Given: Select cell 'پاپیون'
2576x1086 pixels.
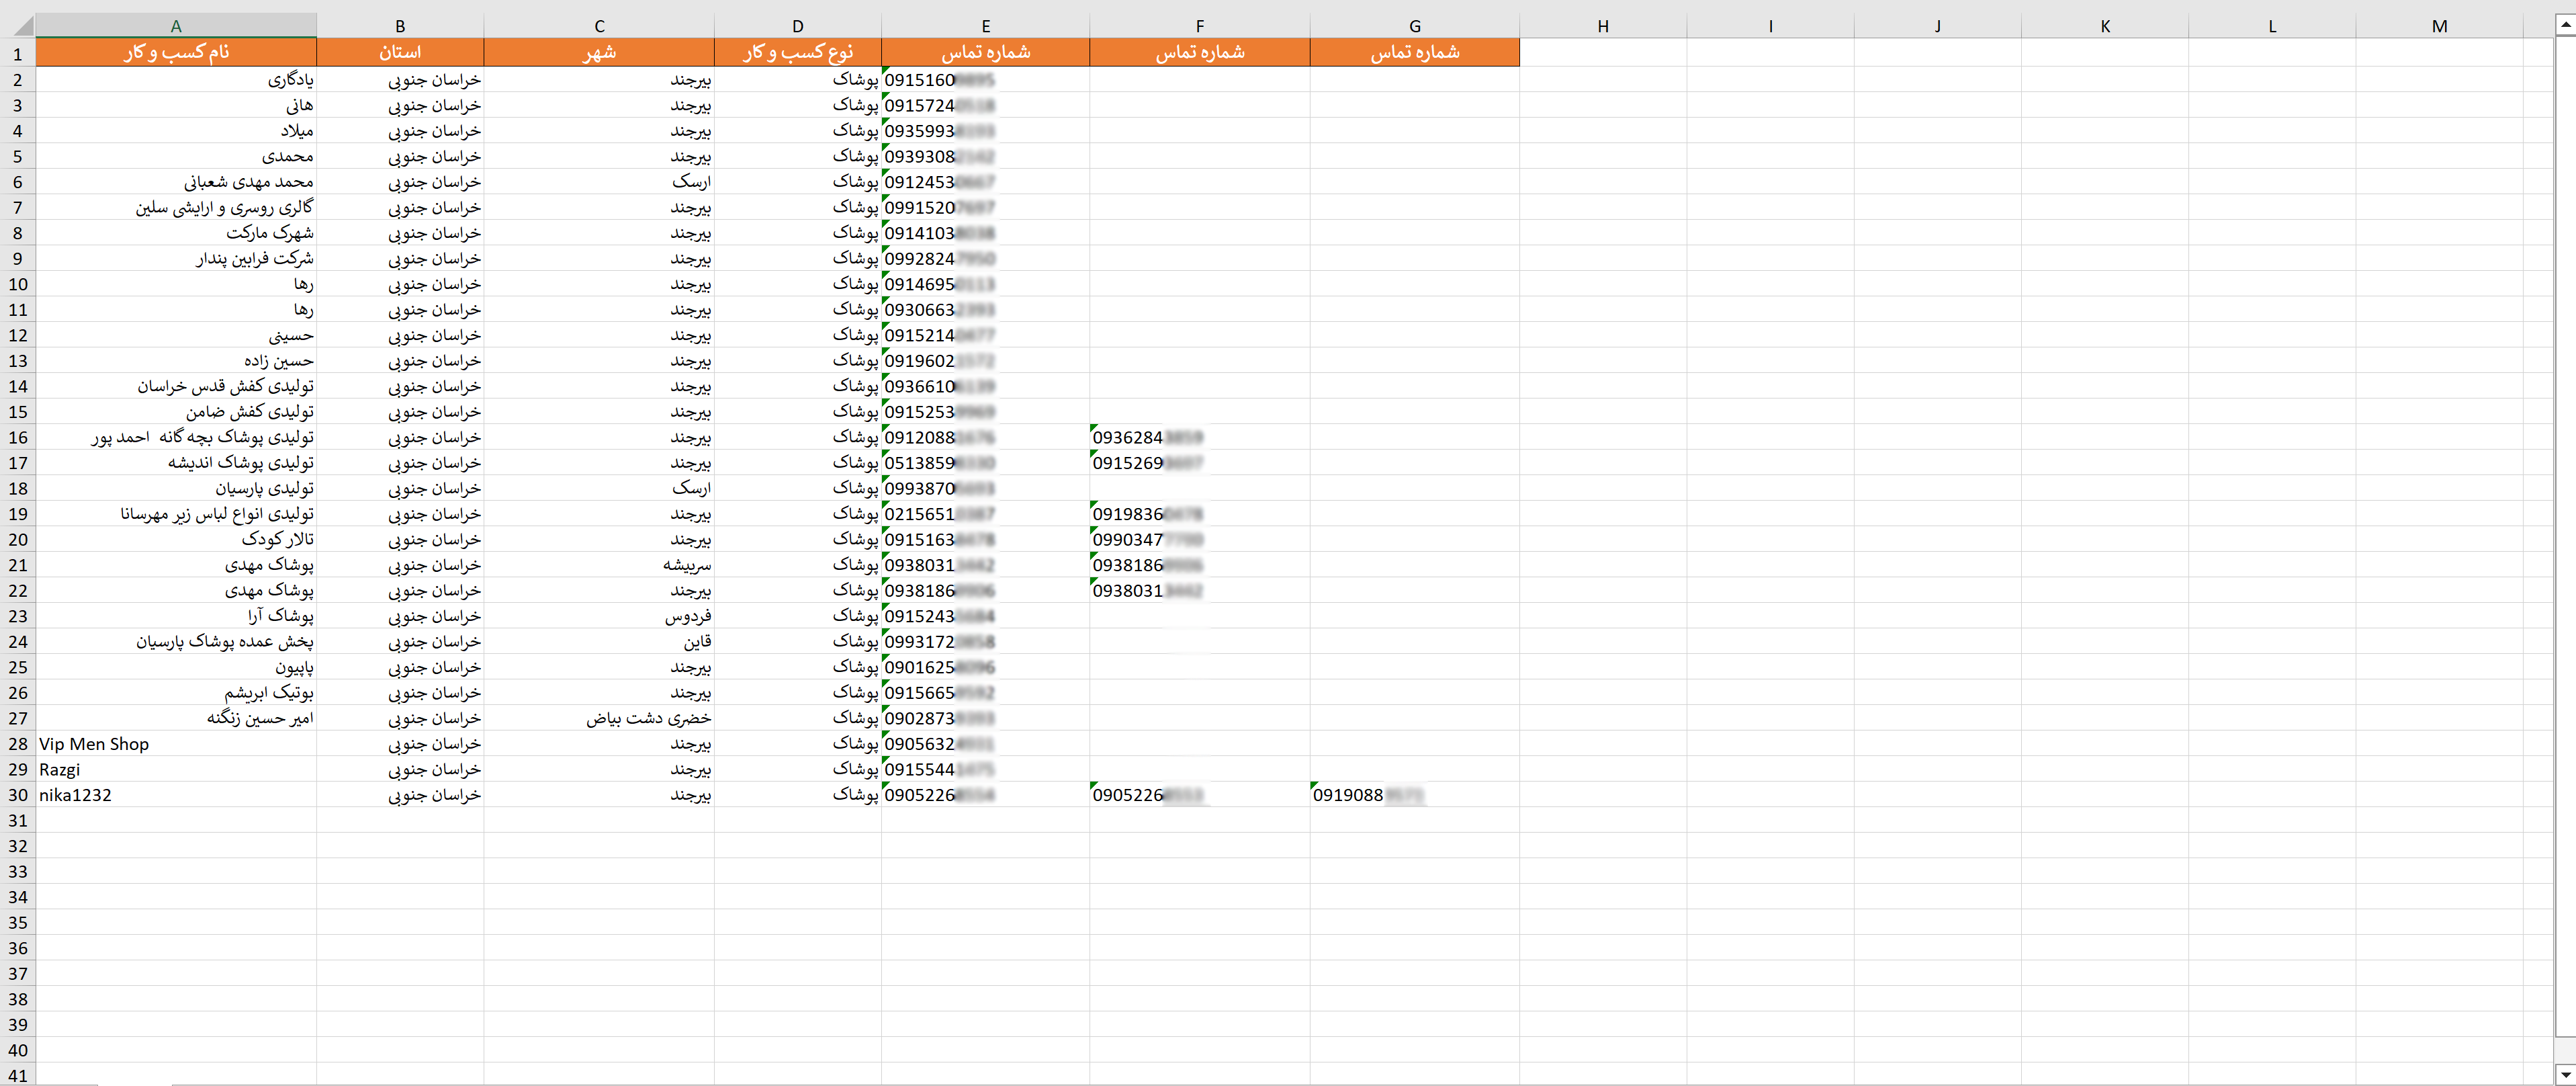Looking at the screenshot, I should 176,667.
